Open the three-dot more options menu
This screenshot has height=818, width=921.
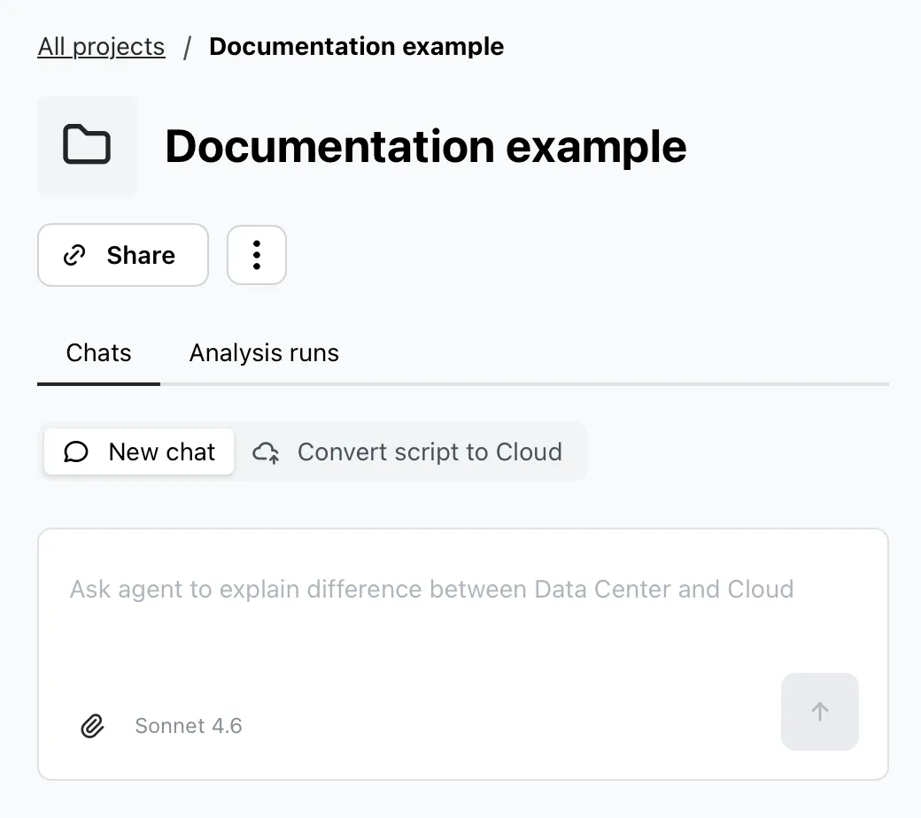[x=257, y=255]
